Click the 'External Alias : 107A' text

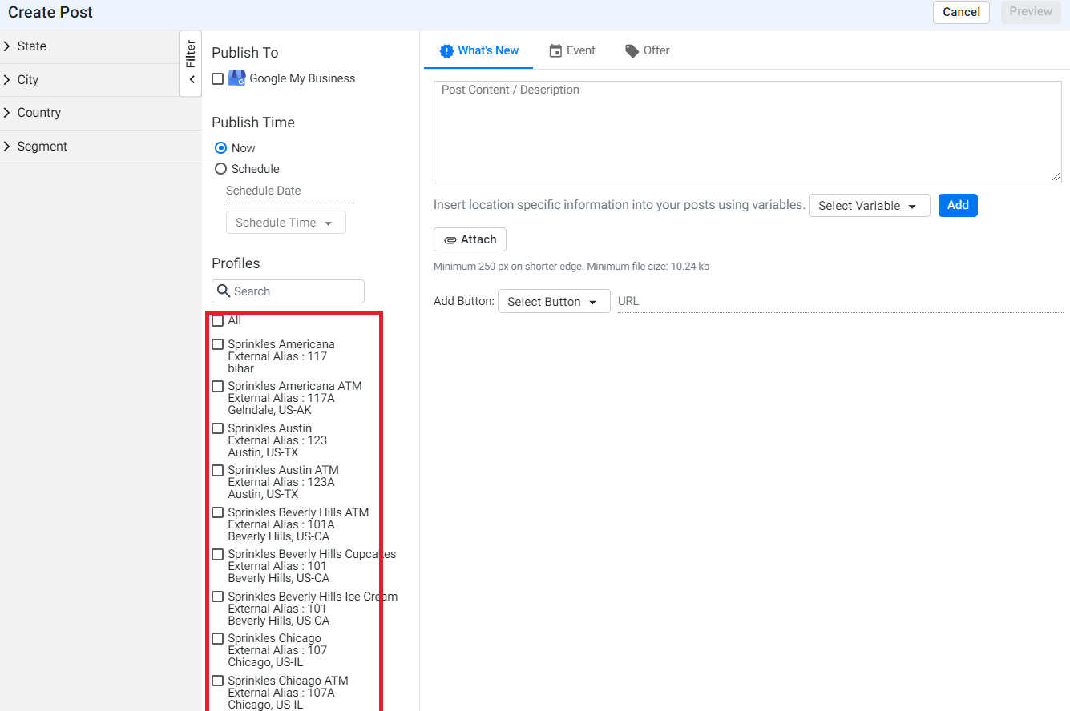[281, 693]
